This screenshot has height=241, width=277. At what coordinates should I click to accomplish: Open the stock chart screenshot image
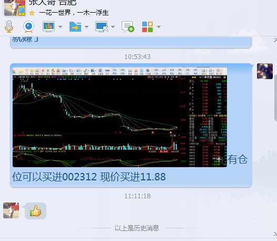[x=120, y=117]
